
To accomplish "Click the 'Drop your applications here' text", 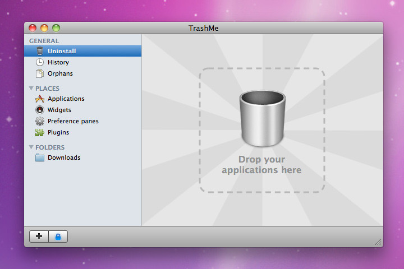I will (261, 165).
